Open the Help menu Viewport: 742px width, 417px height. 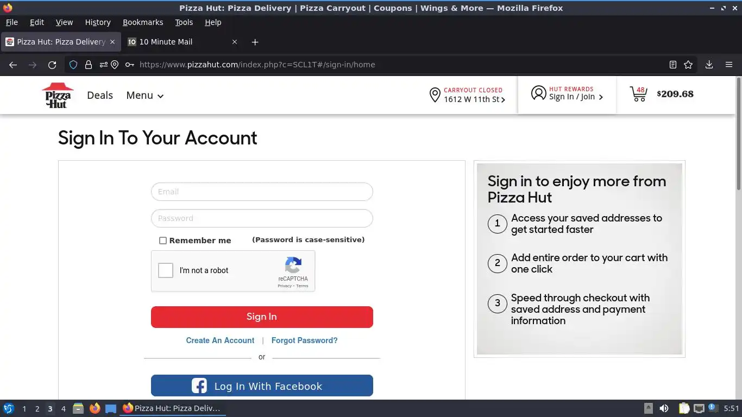(x=213, y=22)
